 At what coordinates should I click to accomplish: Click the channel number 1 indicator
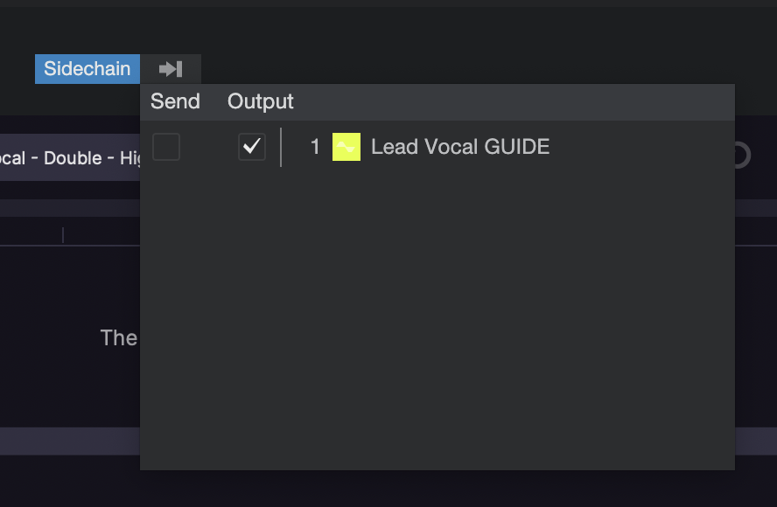[315, 147]
